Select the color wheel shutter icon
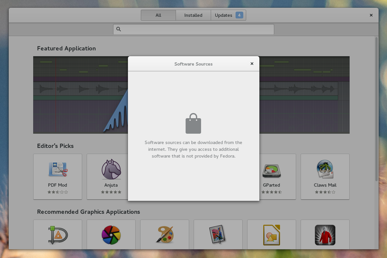Viewport: 387px width, 258px height. [111, 235]
